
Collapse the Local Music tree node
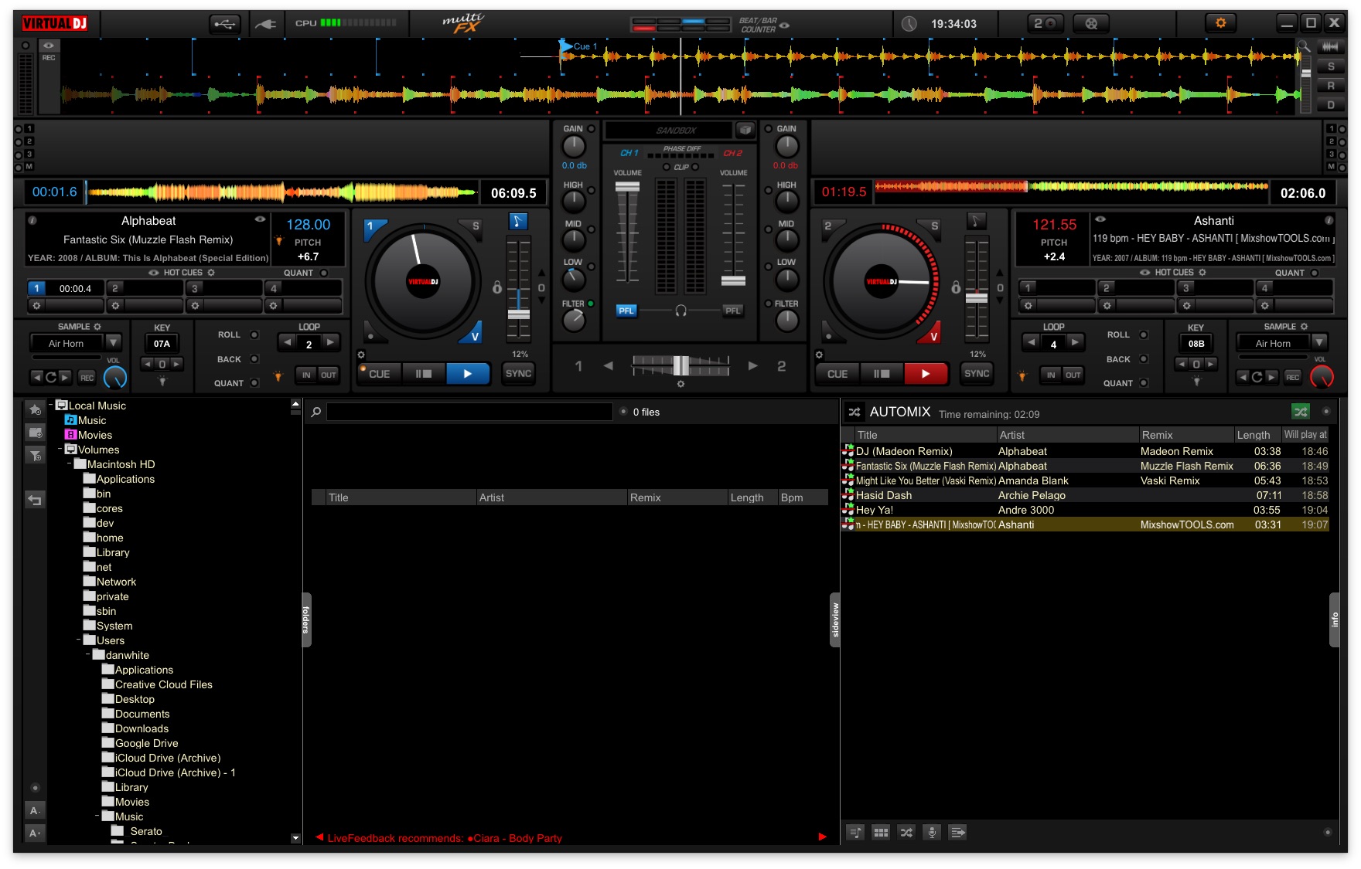[51, 405]
